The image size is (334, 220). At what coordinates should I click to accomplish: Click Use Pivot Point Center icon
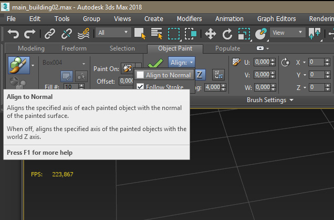315,34
